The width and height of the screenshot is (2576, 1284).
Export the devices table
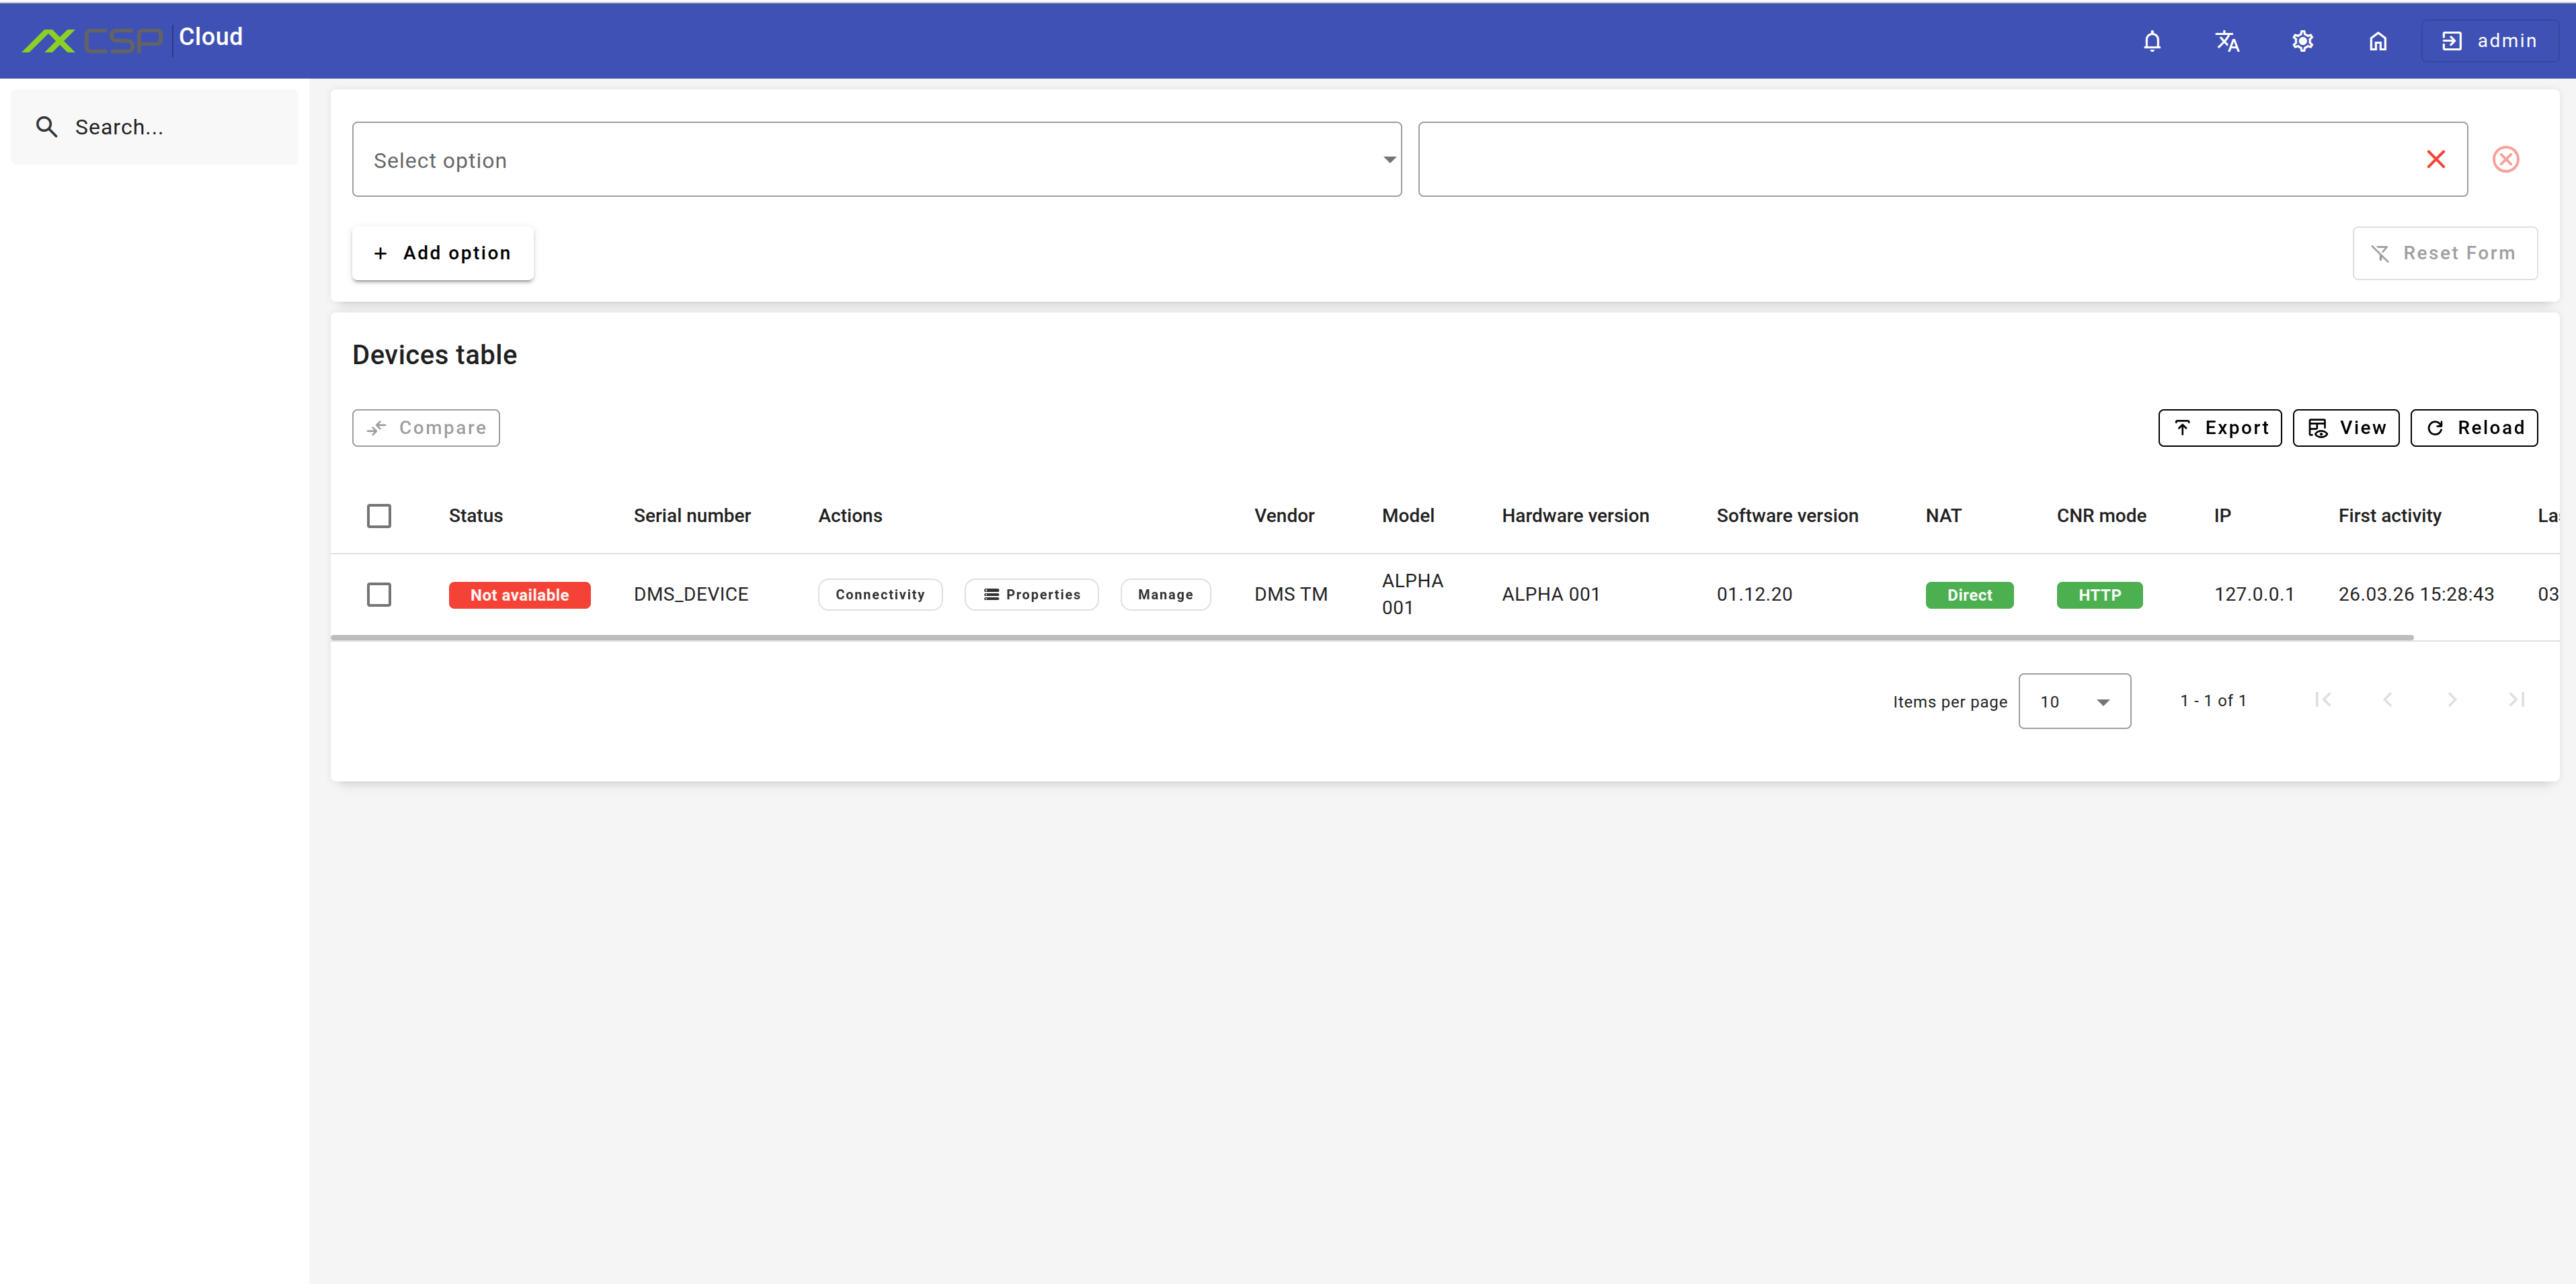(x=2220, y=428)
